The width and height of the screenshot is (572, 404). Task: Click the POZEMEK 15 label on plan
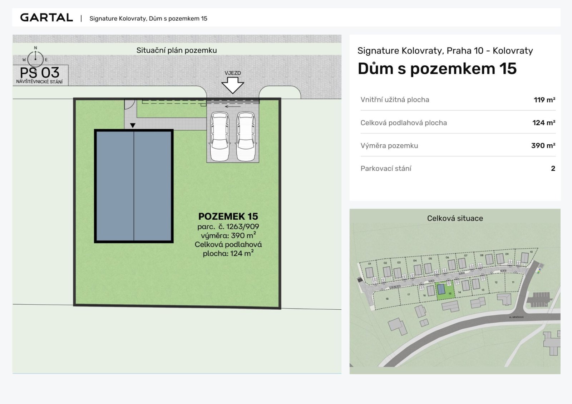point(228,216)
